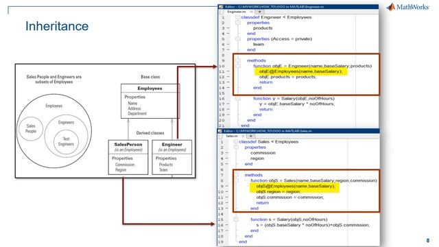This screenshot has height=247, width=439.
Task: Click 'Department' property in Employees box
Action: (x=137, y=114)
